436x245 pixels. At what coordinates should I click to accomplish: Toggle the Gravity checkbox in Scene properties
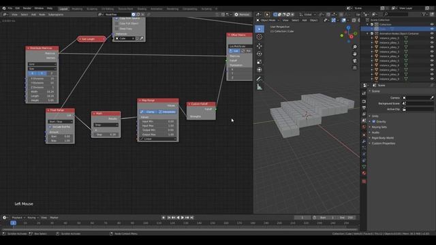374,122
